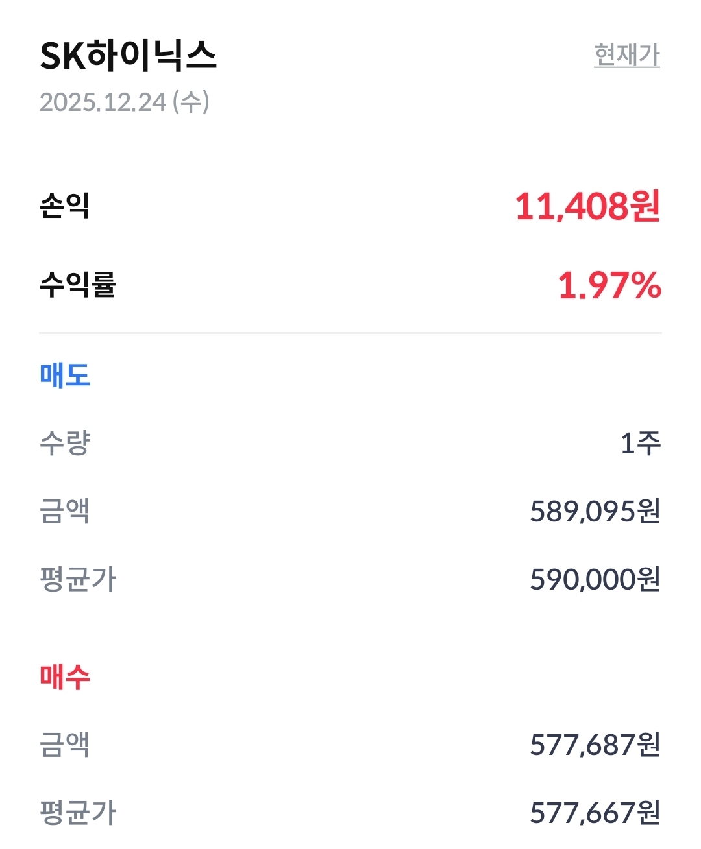Click the 손익 label

[64, 206]
